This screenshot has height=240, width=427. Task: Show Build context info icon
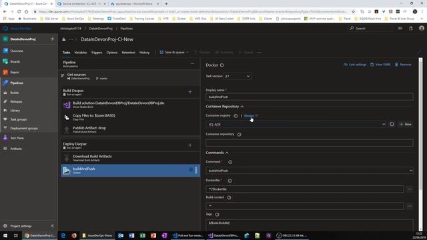[229, 198]
